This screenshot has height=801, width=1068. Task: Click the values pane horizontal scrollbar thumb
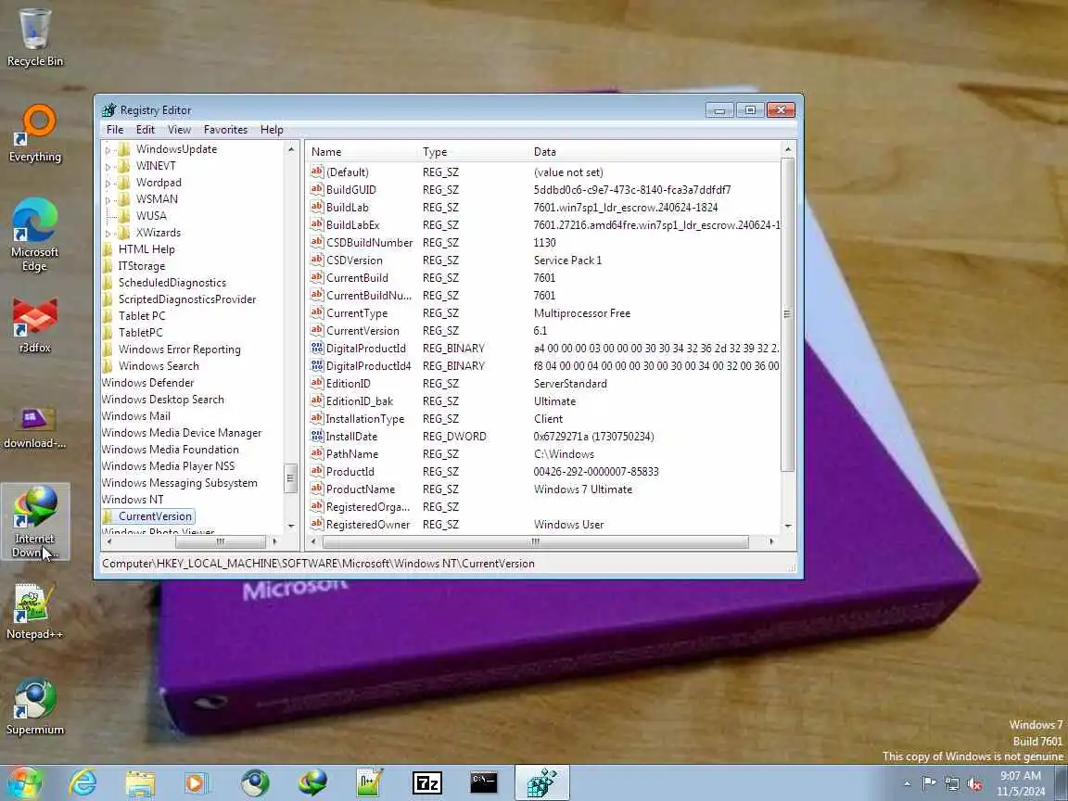tap(535, 541)
